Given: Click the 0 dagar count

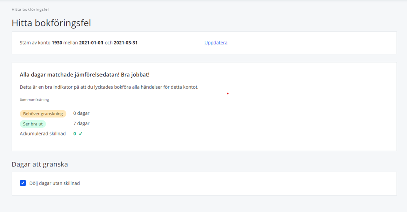Looking at the screenshot, I should coord(81,113).
